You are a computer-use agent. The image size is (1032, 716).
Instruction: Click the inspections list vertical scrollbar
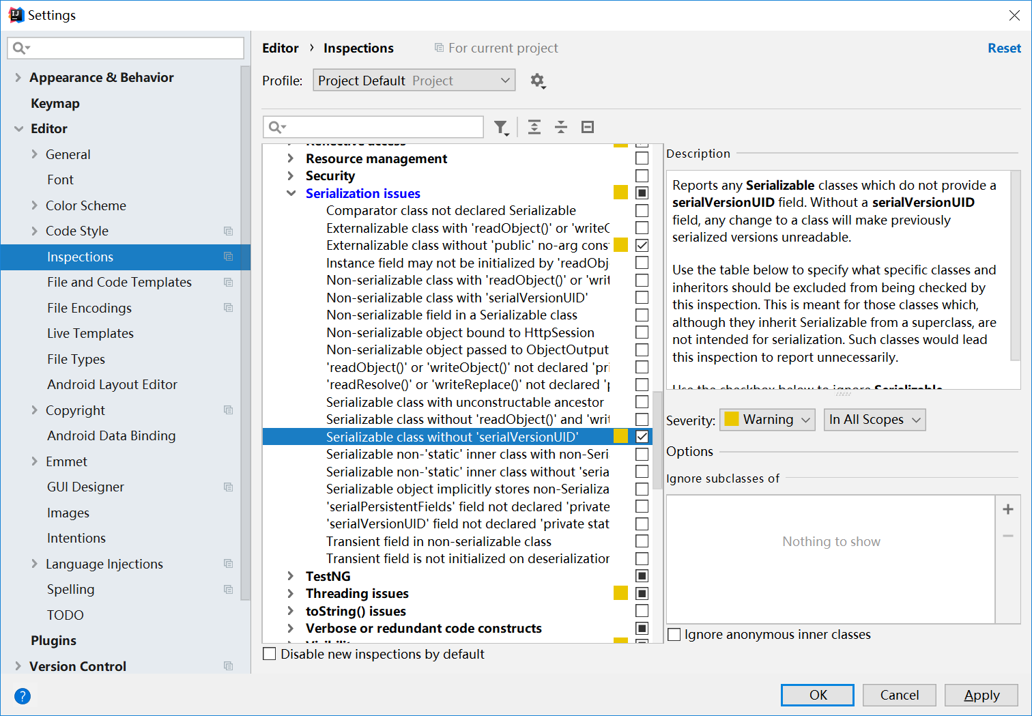pos(657,440)
